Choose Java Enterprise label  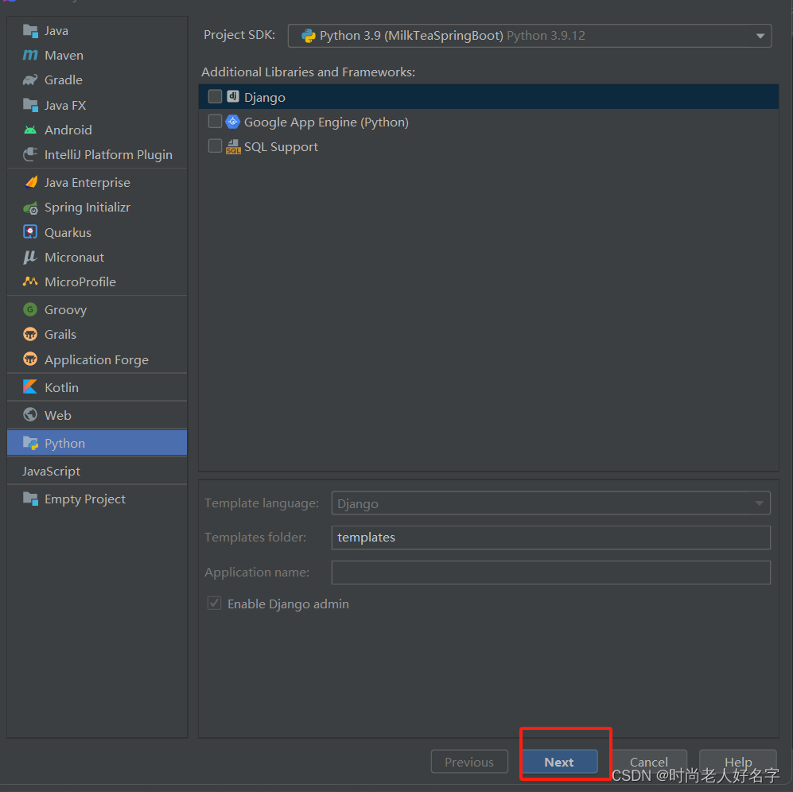(87, 183)
